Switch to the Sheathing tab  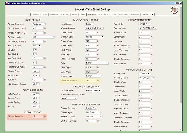pos(65,14)
